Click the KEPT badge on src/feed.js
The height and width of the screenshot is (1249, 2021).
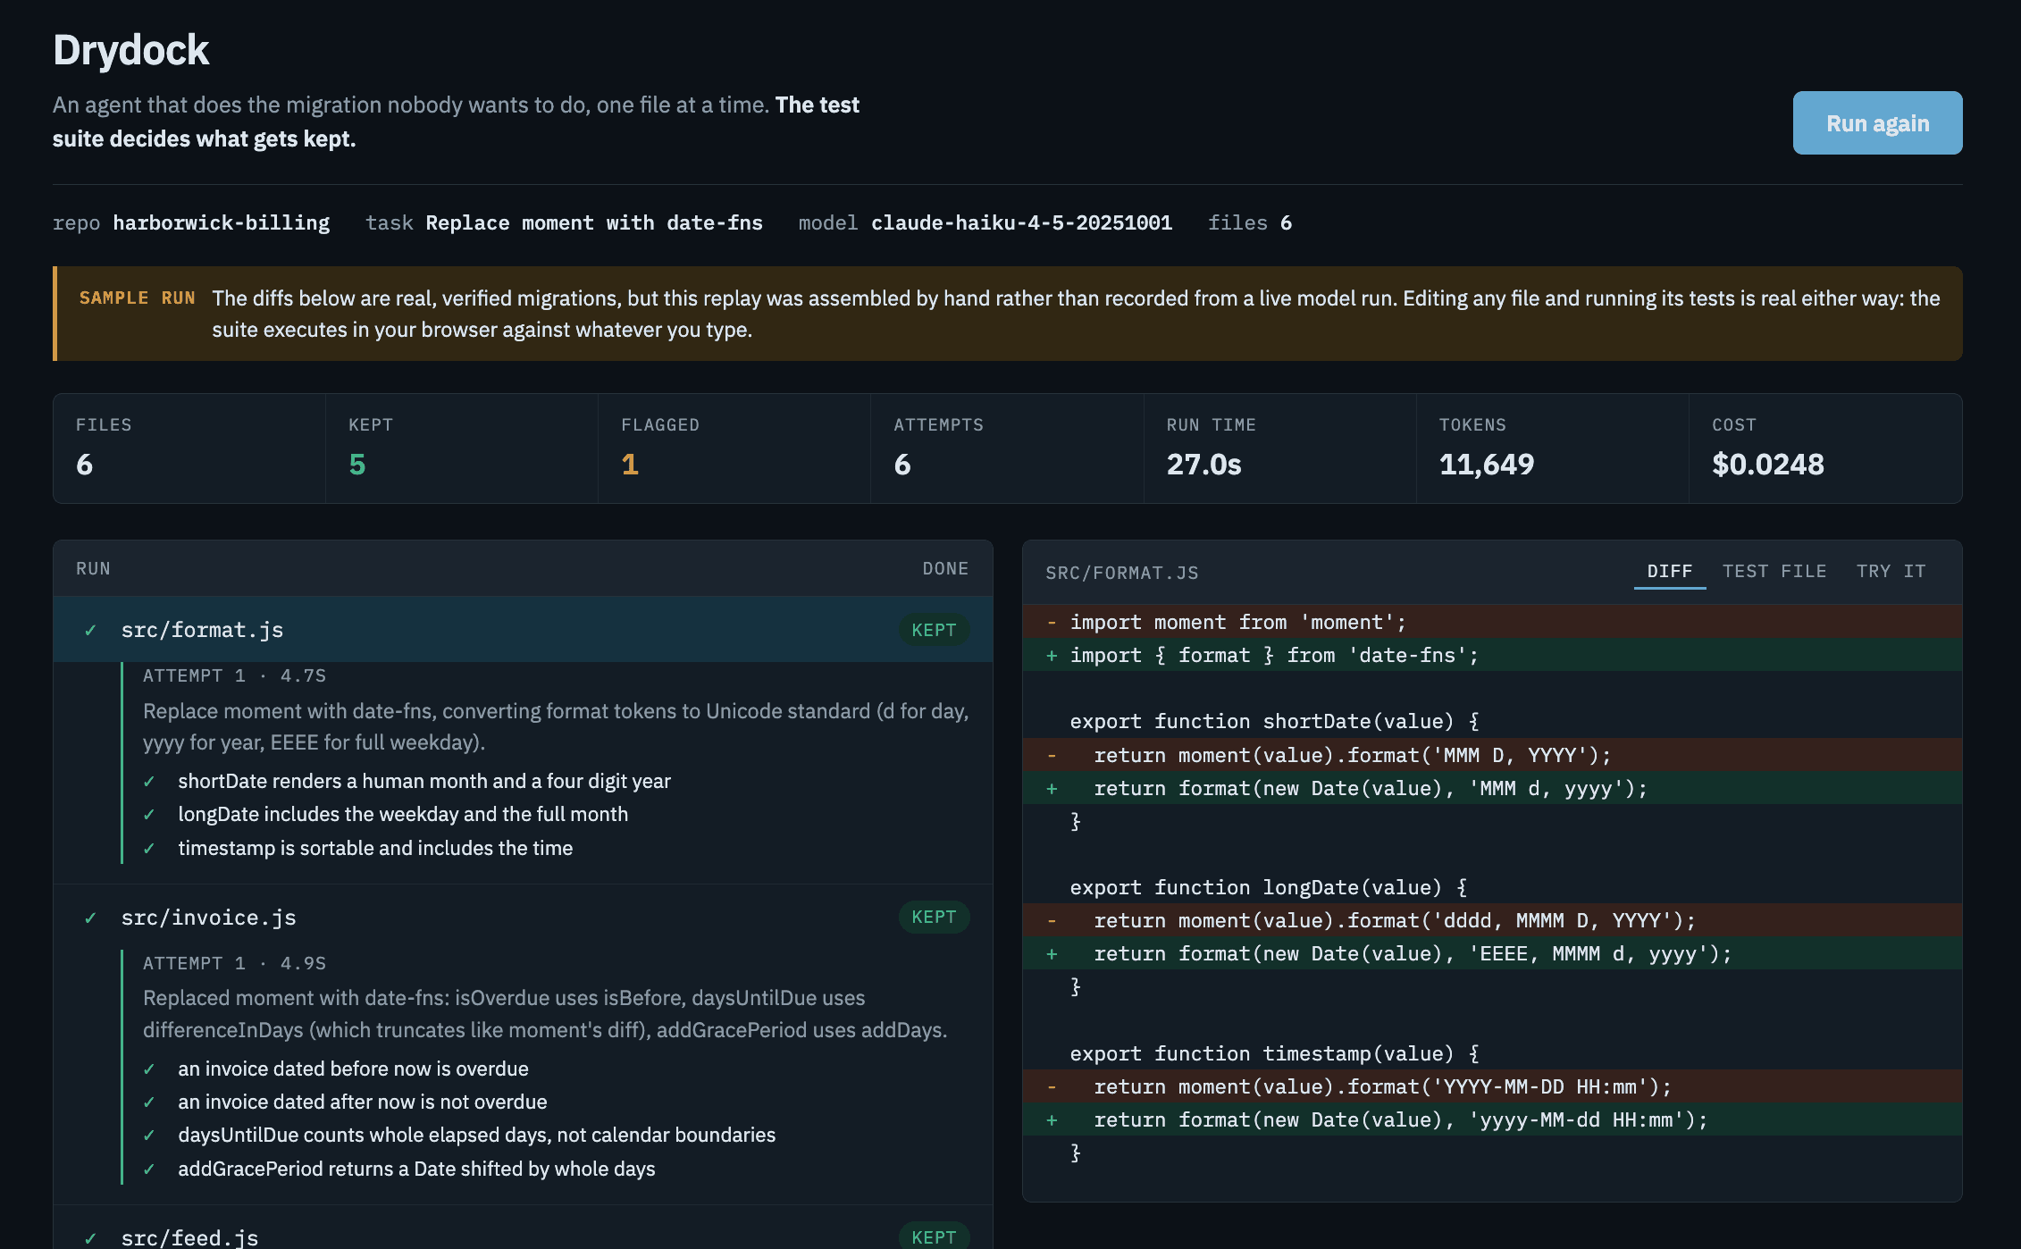(x=934, y=1236)
